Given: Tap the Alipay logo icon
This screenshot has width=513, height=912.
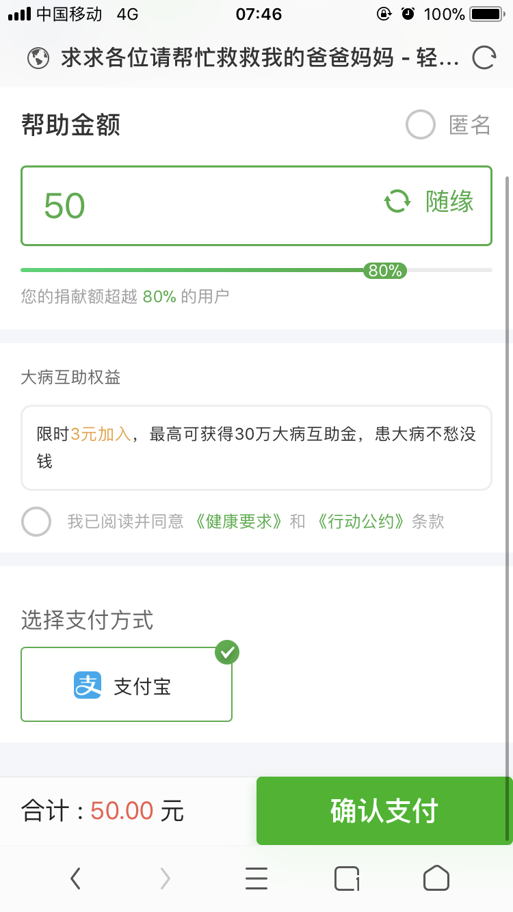Looking at the screenshot, I should 88,685.
